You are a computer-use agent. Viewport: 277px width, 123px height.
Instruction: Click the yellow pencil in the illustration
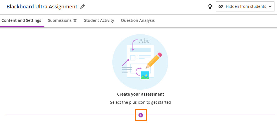point(154,60)
